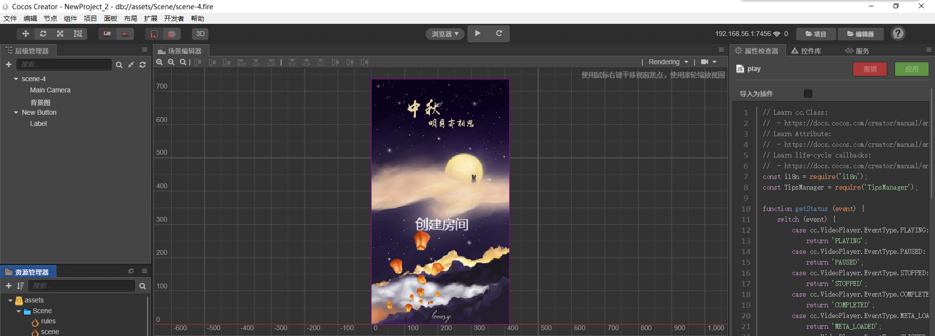Open the 布局 menu

click(x=131, y=18)
